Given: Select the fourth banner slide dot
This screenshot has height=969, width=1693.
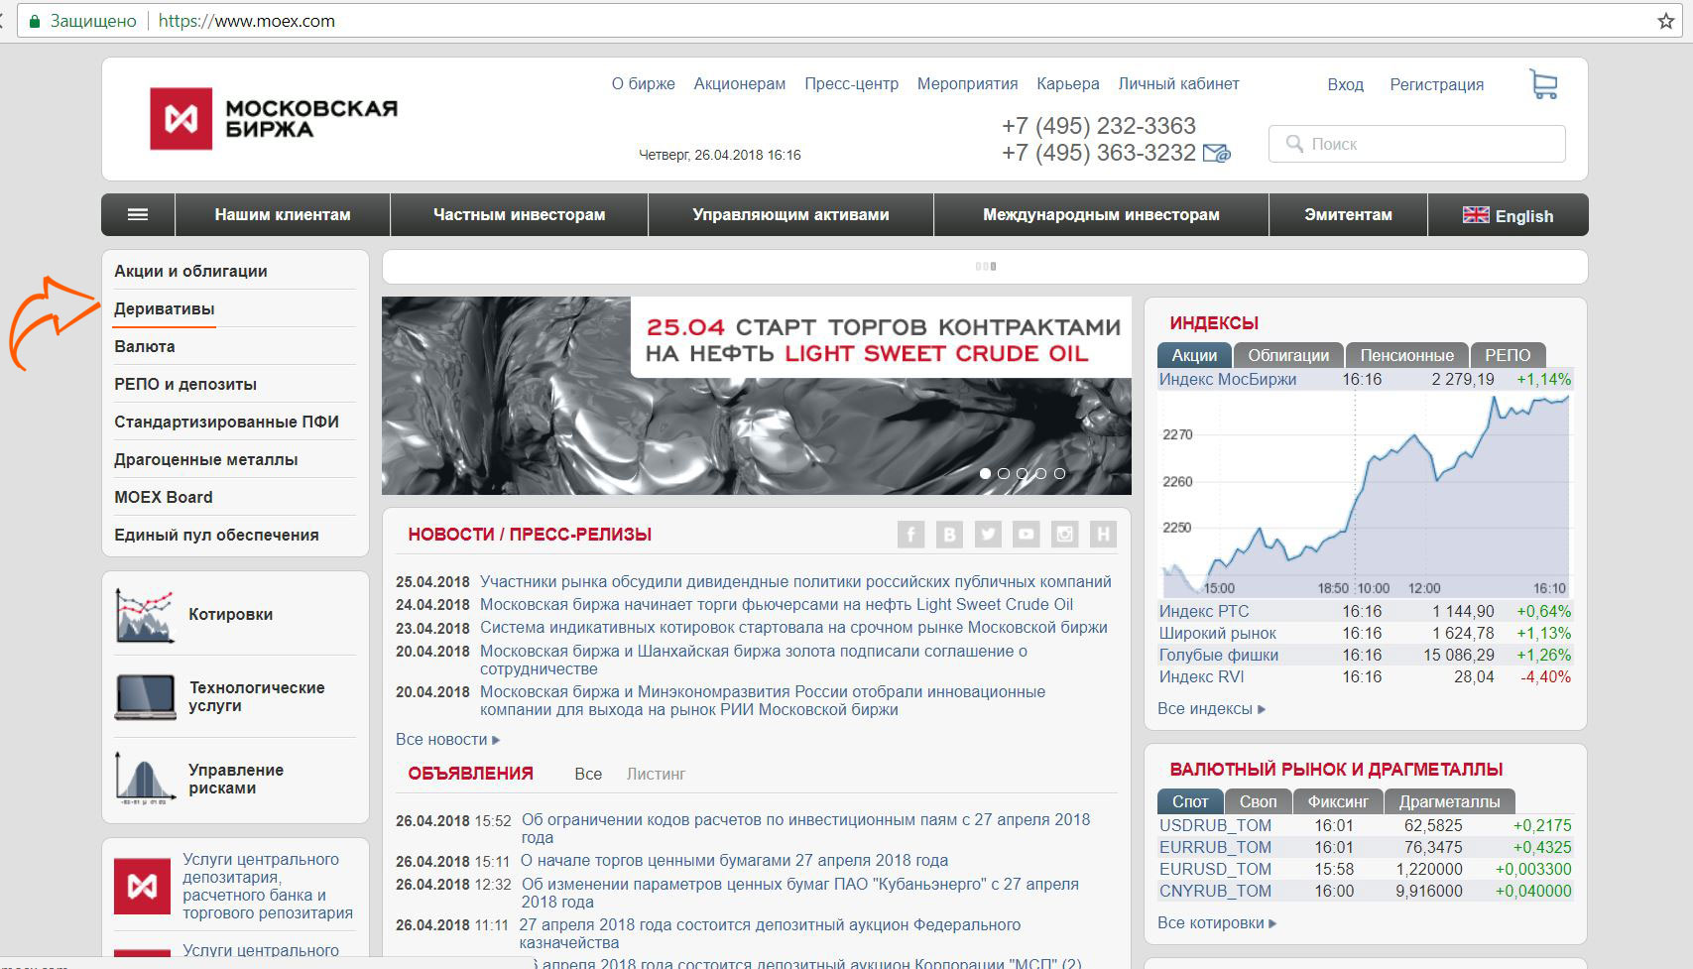Looking at the screenshot, I should (1041, 474).
